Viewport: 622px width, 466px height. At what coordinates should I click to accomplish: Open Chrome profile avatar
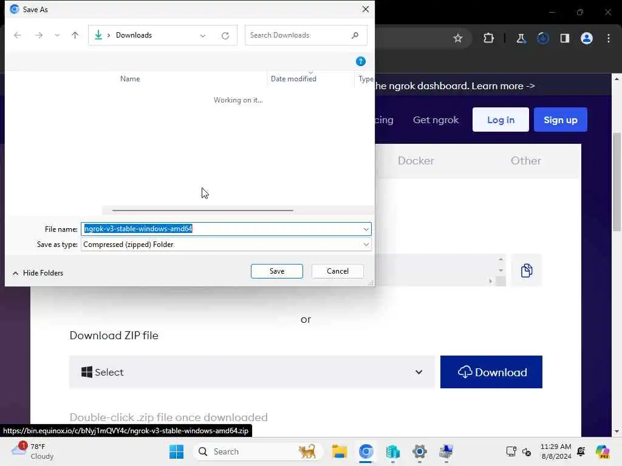pyautogui.click(x=586, y=38)
